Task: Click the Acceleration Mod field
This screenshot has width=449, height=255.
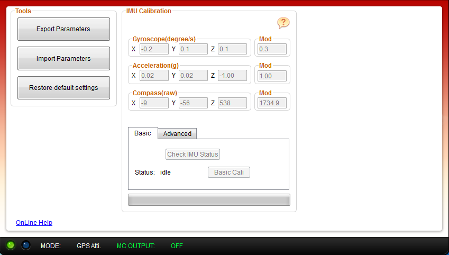Action: coord(271,76)
